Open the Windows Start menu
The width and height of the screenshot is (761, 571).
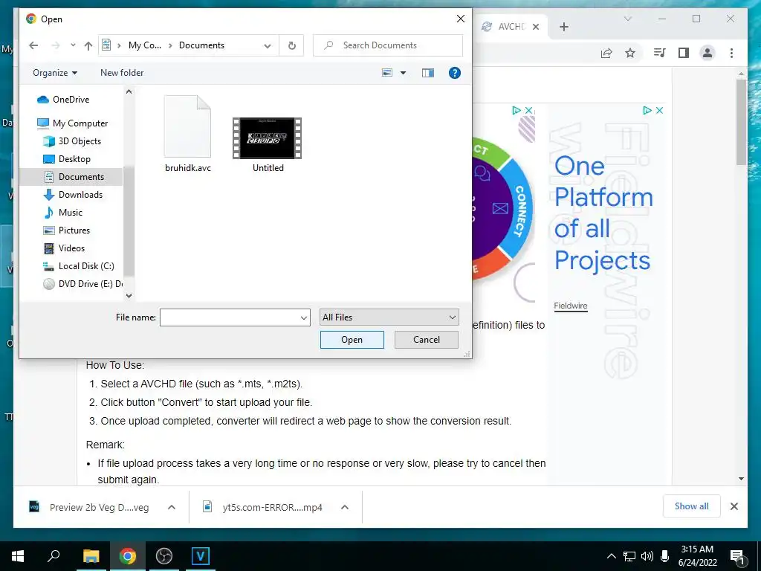click(18, 556)
